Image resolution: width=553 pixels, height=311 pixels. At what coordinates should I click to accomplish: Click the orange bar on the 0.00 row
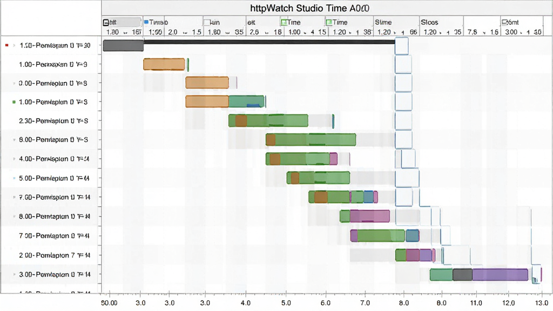click(207, 83)
